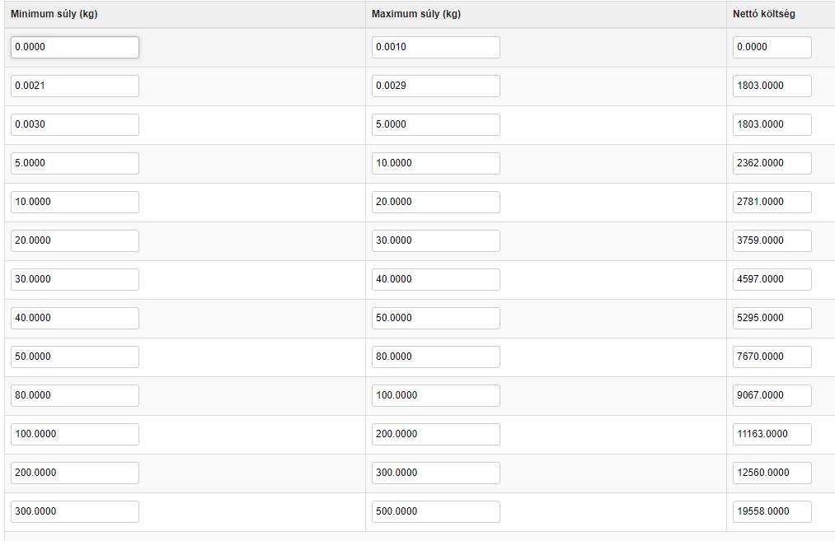Click net cost field showing 0.0000
This screenshot has height=541, width=835.
pos(772,47)
